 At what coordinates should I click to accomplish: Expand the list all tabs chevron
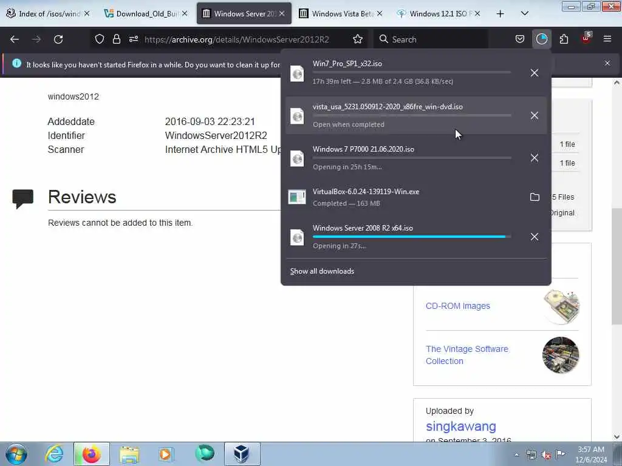coord(524,13)
